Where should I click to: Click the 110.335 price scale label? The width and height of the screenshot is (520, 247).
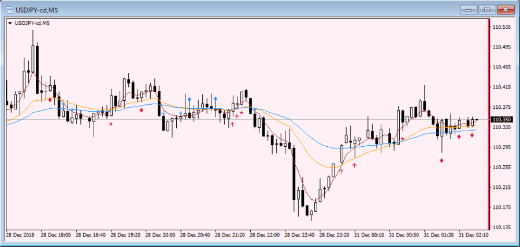point(502,127)
